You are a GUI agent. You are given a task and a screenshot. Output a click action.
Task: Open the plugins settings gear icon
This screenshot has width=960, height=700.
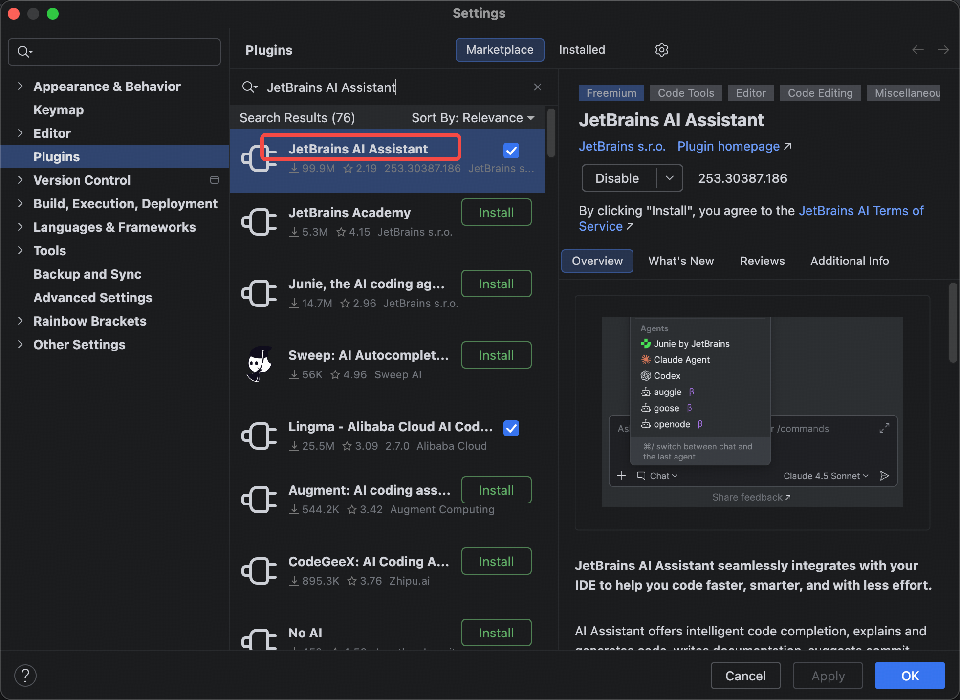point(662,49)
